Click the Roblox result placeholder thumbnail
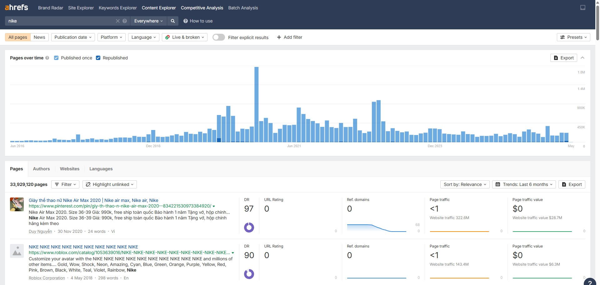Image resolution: width=600 pixels, height=285 pixels. point(17,251)
